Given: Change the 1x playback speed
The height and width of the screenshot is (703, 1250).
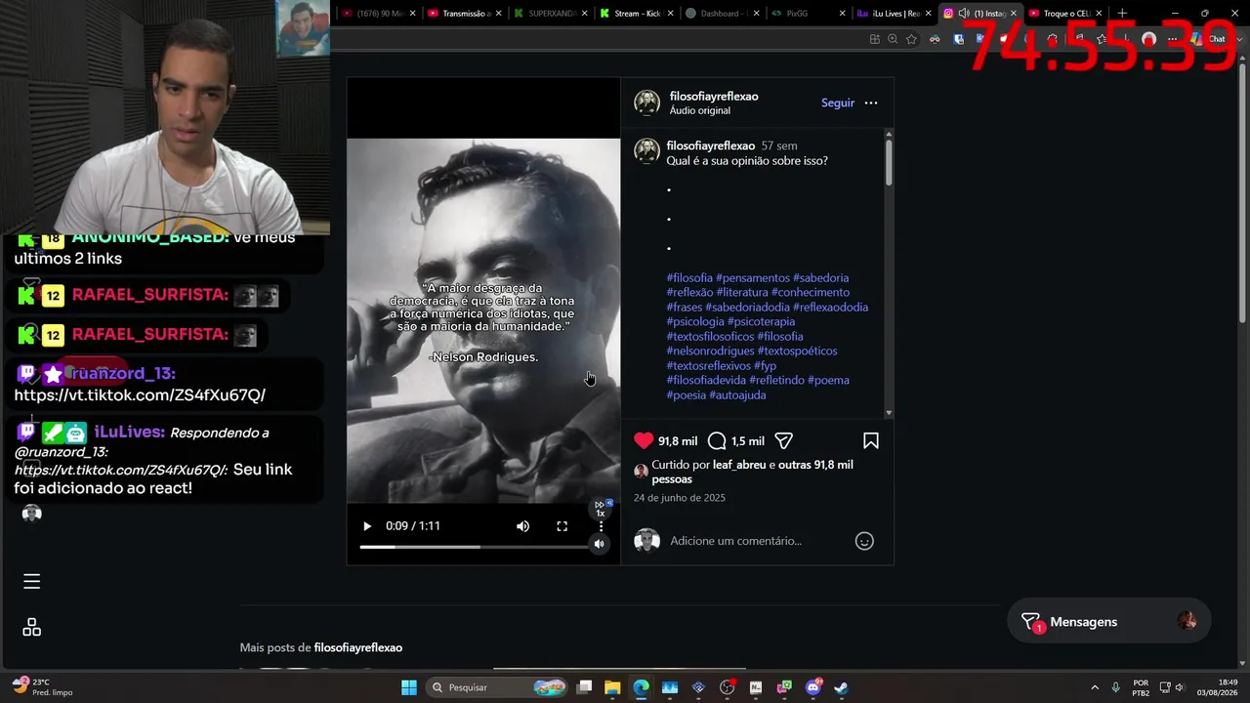Looking at the screenshot, I should tap(601, 509).
